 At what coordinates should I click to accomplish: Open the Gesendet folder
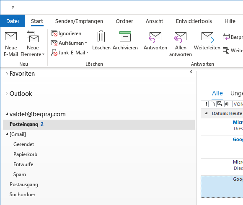(23, 144)
